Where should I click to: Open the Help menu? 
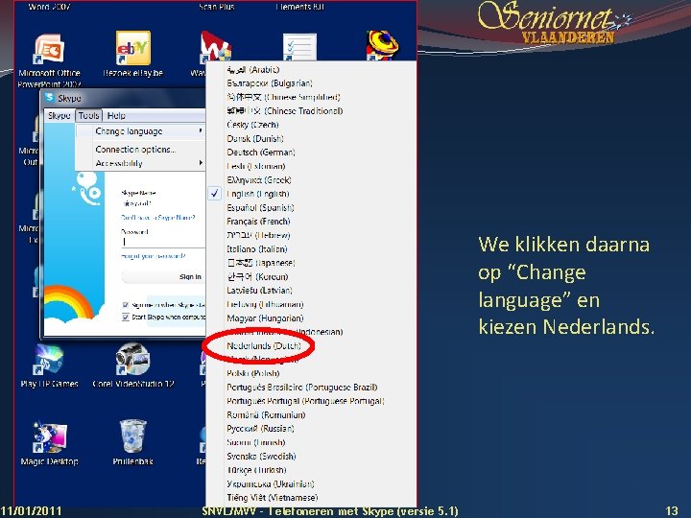click(116, 115)
